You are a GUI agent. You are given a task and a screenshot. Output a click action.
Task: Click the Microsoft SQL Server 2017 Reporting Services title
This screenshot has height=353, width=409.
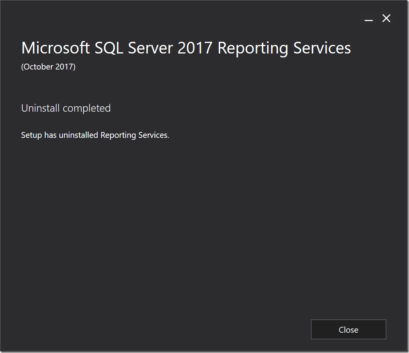click(186, 48)
